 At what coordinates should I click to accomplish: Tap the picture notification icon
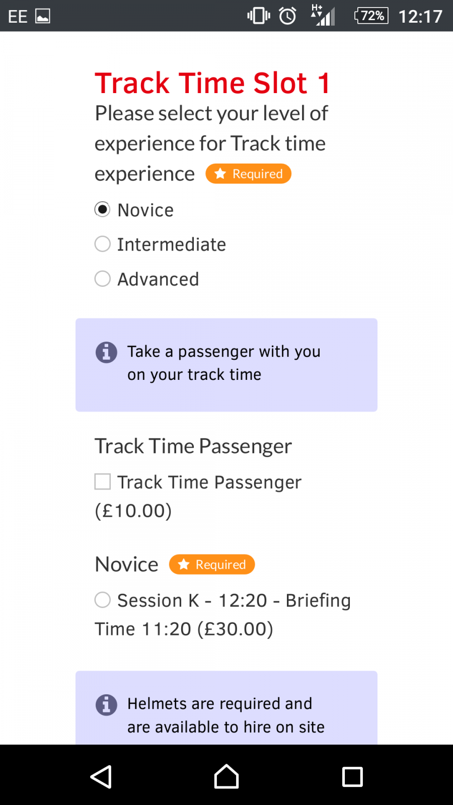tap(43, 16)
